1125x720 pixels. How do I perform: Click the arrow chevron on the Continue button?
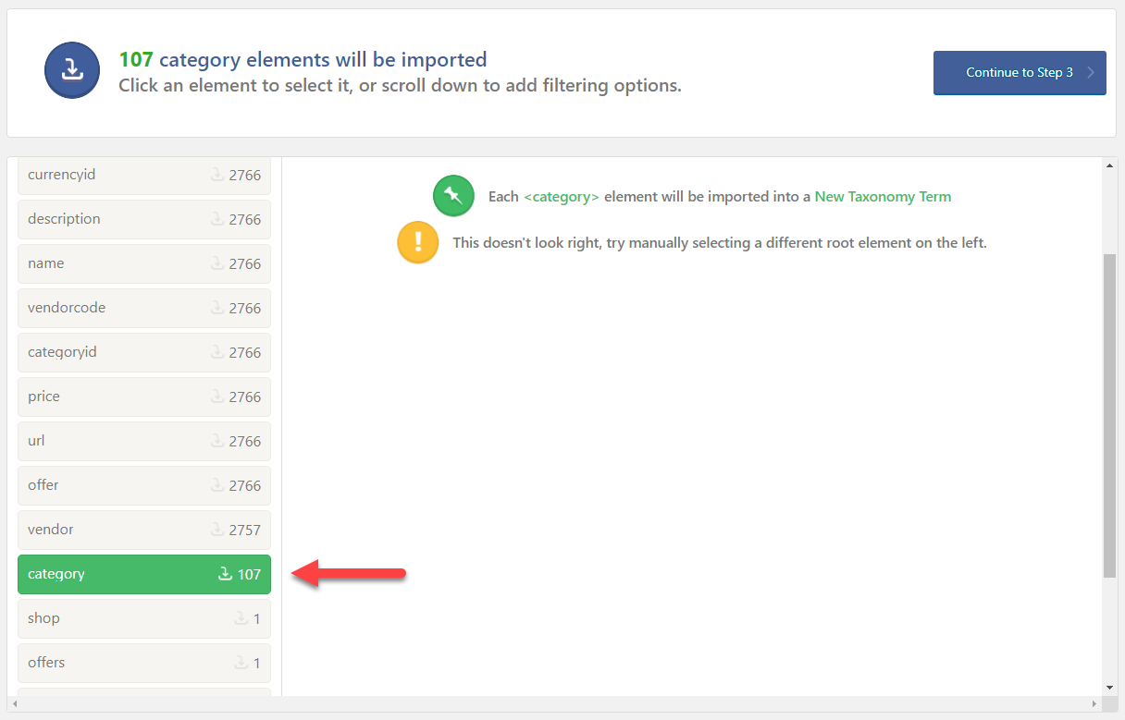[1091, 72]
